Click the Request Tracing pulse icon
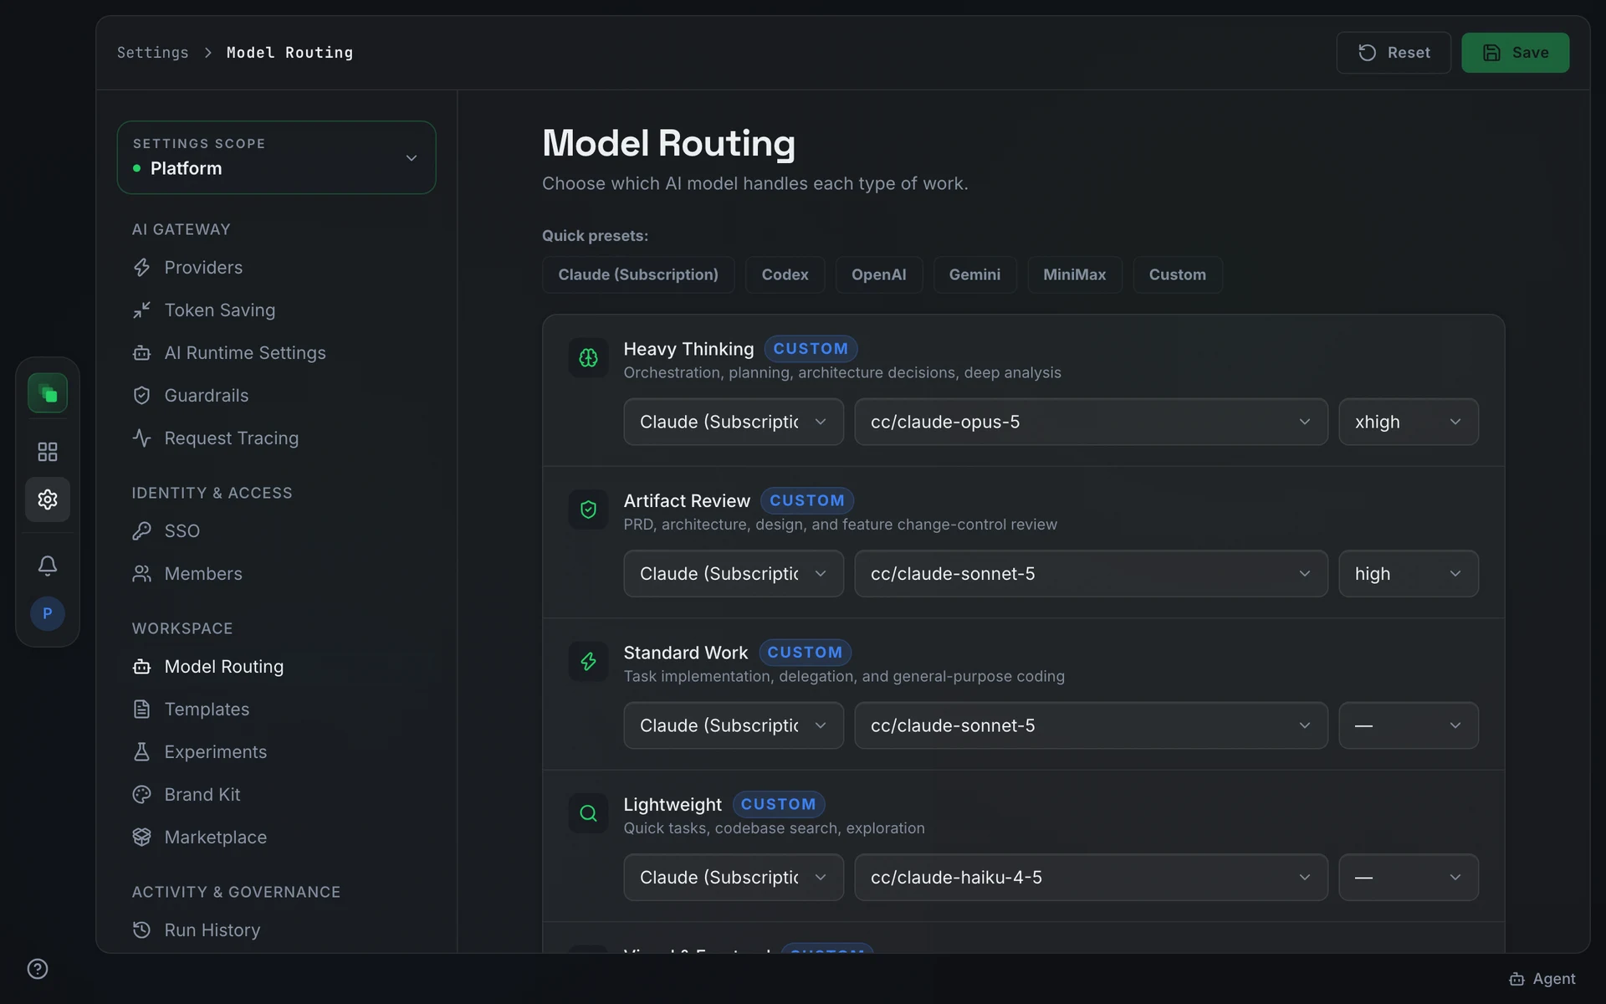This screenshot has width=1606, height=1004. click(x=142, y=438)
